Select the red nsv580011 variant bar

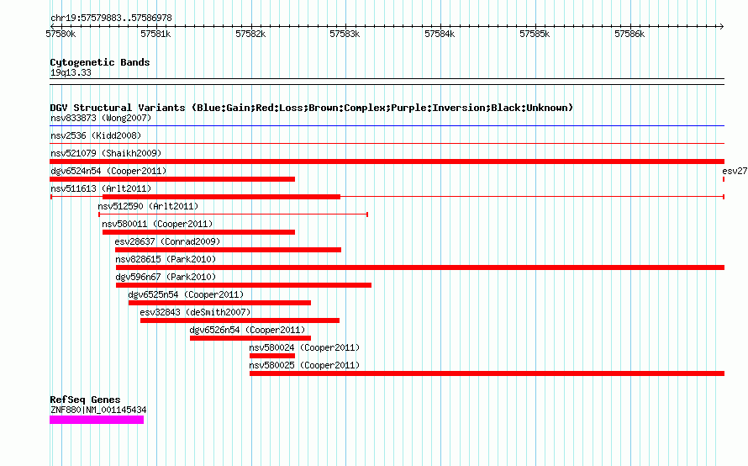198,232
